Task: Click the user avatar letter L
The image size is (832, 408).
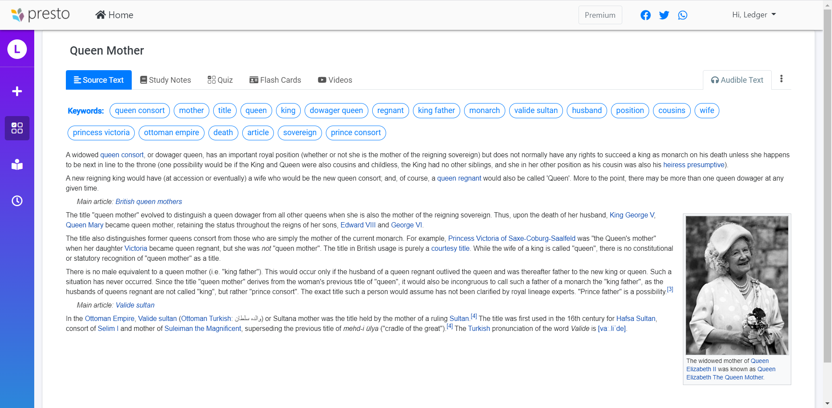Action: (17, 49)
